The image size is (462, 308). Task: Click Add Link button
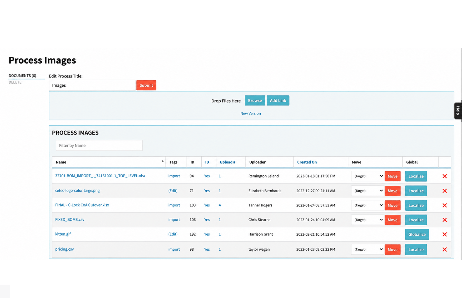click(x=278, y=100)
